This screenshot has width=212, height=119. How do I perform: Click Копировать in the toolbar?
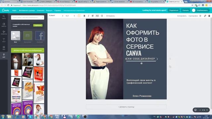182,16
